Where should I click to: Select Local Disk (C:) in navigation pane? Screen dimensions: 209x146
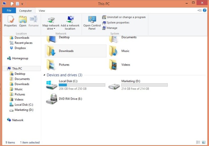pyautogui.click(x=21, y=105)
